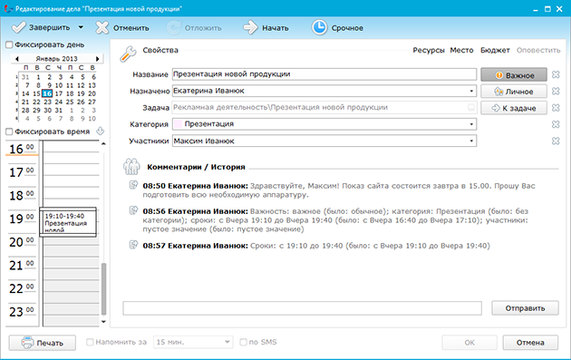
Task: Clear the Задача field with its X icon
Action: [556, 108]
